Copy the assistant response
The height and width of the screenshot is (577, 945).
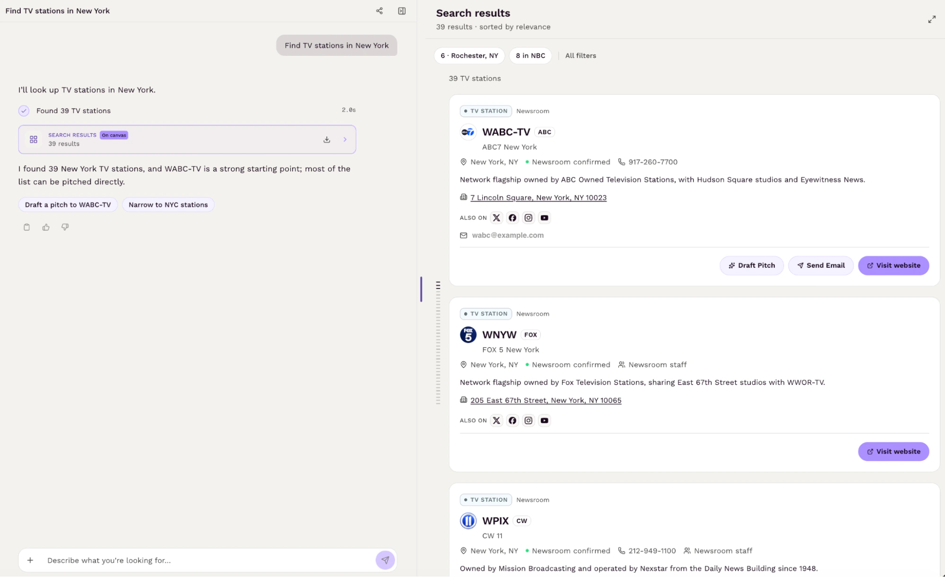26,227
